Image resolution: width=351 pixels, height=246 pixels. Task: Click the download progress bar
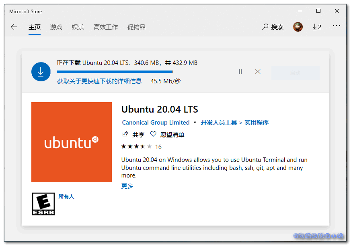click(115, 72)
